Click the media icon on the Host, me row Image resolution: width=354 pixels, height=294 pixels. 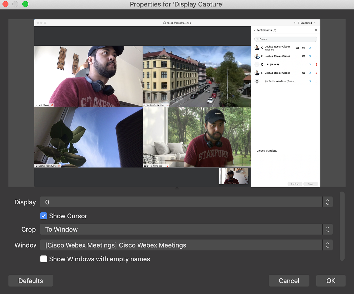tap(304, 48)
